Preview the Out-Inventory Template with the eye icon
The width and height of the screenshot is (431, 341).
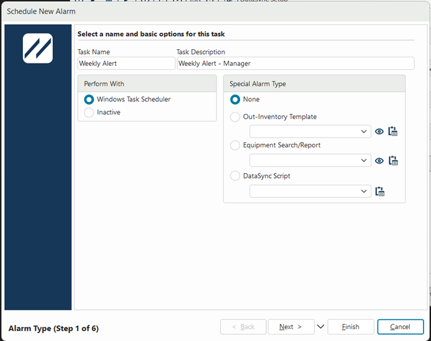(x=379, y=131)
